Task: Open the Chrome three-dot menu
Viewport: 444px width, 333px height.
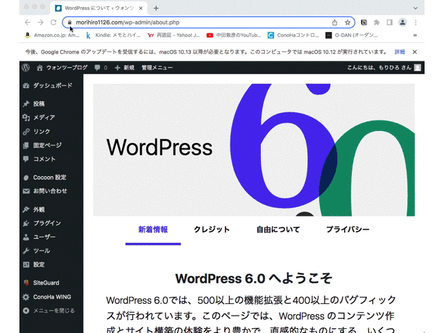Action: tap(416, 22)
